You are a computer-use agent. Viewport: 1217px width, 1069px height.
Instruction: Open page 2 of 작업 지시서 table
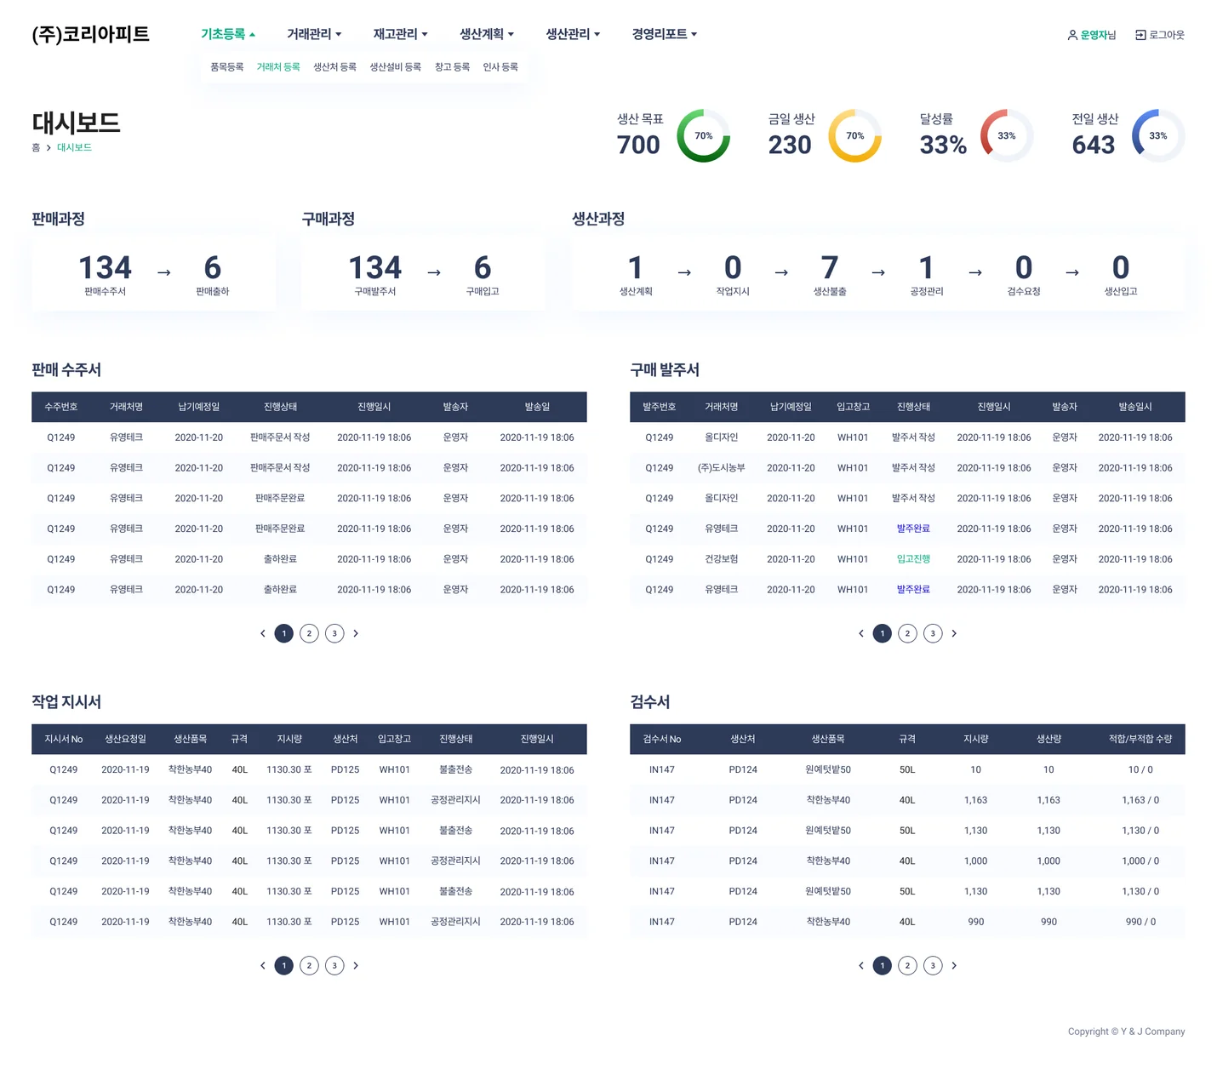(310, 965)
